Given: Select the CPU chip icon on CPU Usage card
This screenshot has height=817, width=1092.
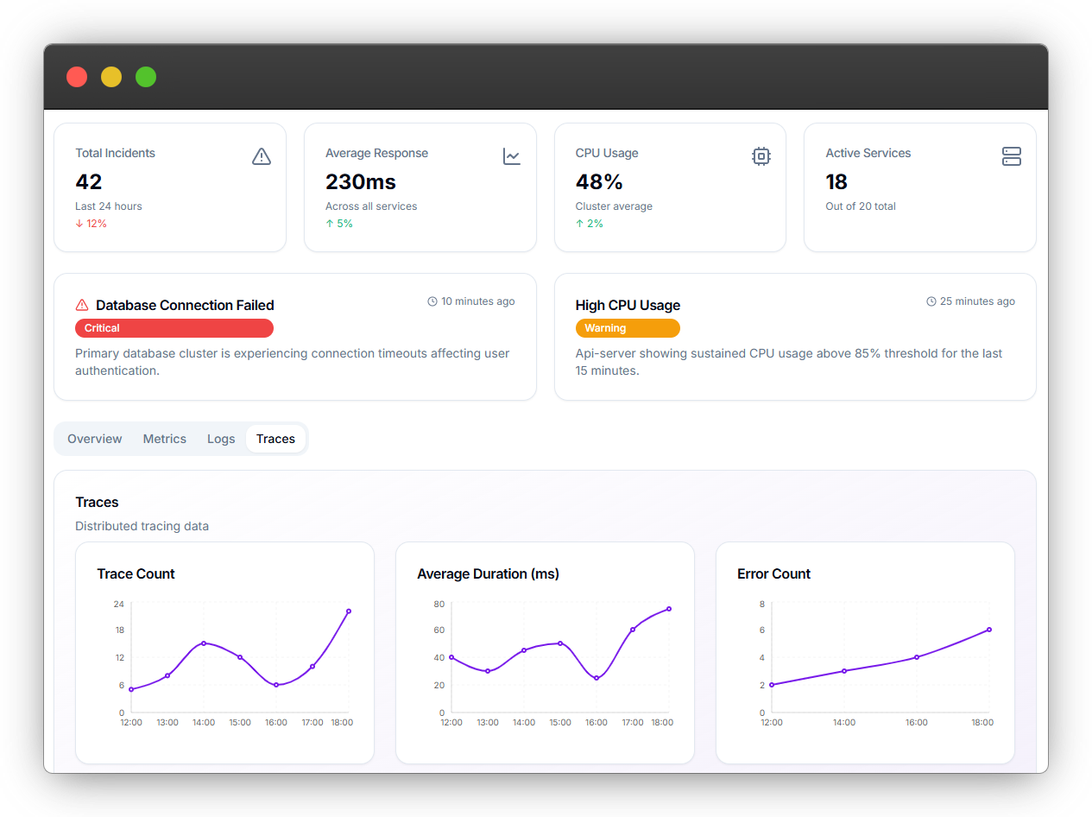Looking at the screenshot, I should click(x=761, y=156).
